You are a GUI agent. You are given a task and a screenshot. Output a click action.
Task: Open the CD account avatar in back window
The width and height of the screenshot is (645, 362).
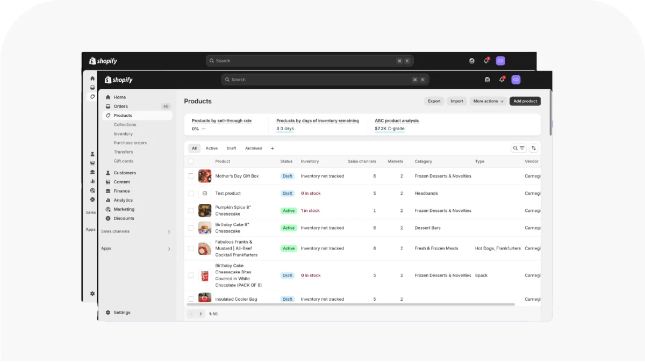(x=500, y=61)
